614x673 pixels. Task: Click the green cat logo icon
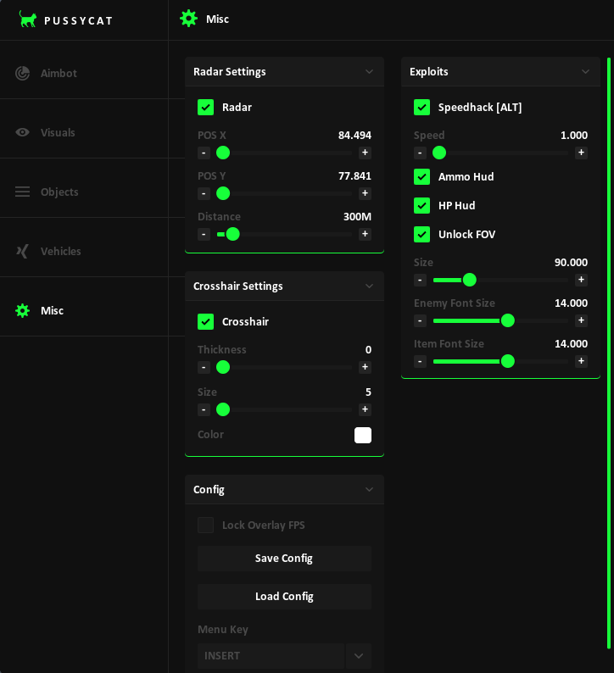tap(28, 19)
